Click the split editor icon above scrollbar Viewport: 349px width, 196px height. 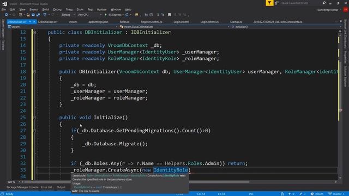point(340,32)
